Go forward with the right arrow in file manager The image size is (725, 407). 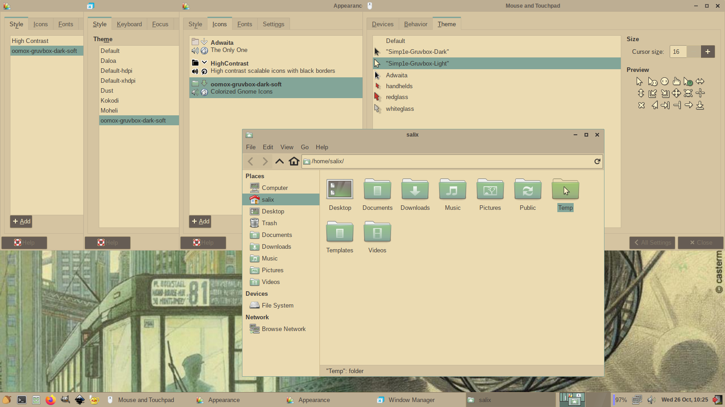(265, 161)
